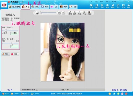Open the 闪图 tab
This screenshot has width=133, height=96.
click(x=73, y=7)
